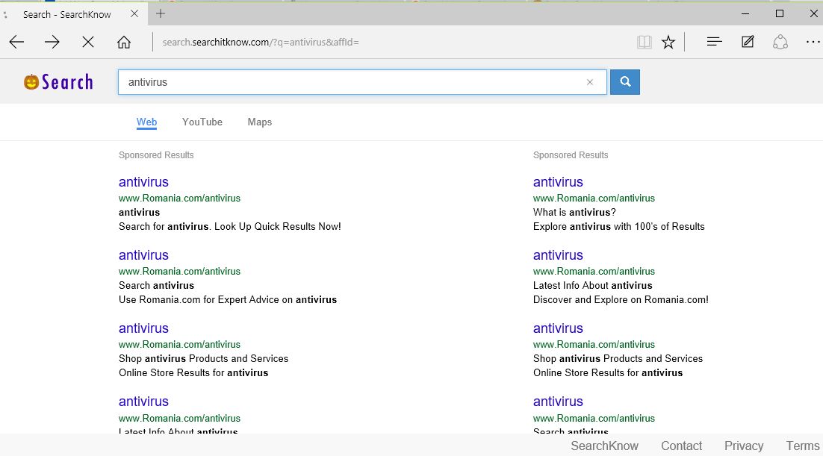Open the Contact footer link
The image size is (823, 456).
(681, 446)
